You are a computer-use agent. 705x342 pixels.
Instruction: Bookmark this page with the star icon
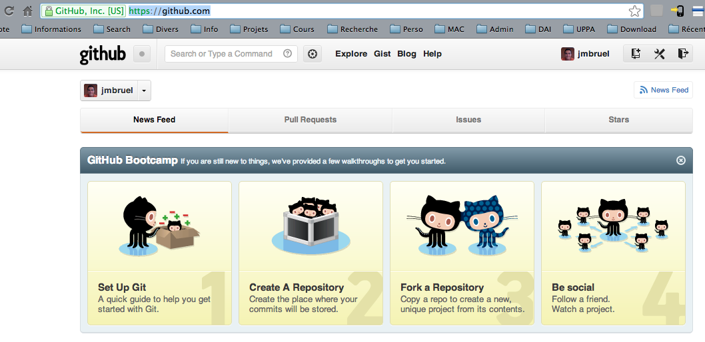pos(634,11)
